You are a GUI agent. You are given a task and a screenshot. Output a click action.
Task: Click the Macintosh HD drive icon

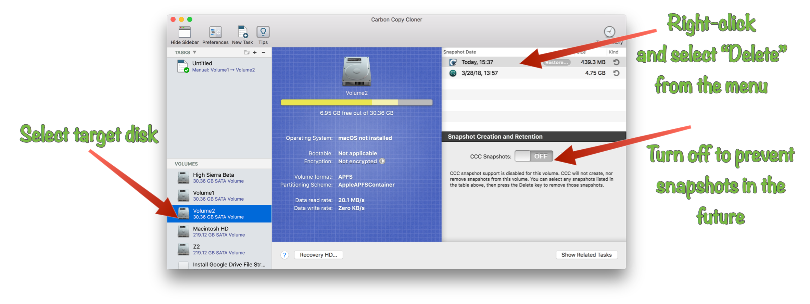183,232
